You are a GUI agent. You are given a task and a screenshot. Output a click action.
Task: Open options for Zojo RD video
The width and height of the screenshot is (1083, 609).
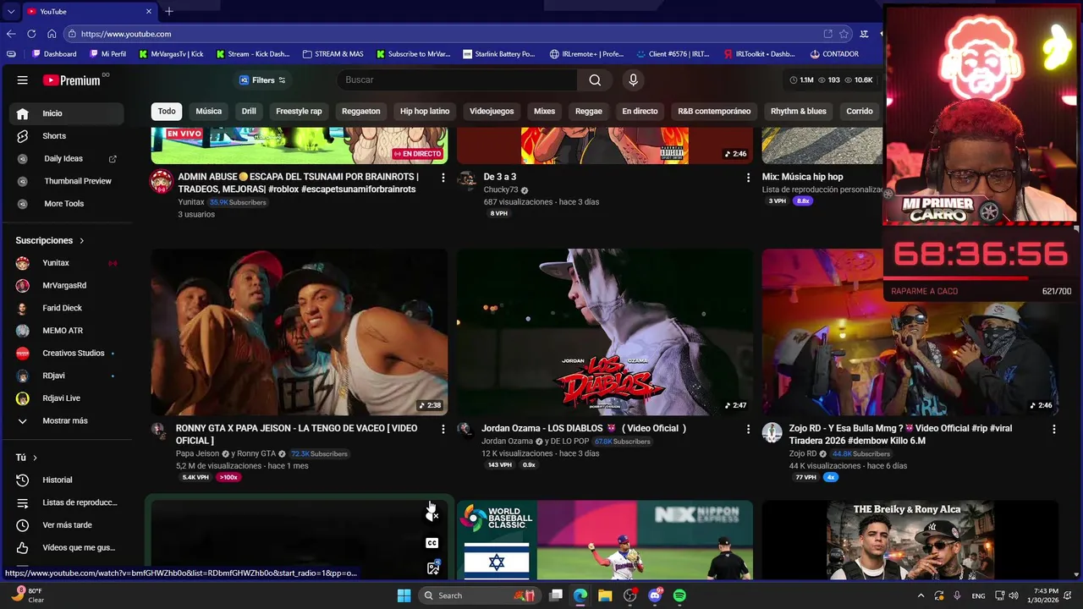pyautogui.click(x=1053, y=430)
